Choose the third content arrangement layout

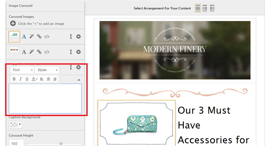[212, 8]
